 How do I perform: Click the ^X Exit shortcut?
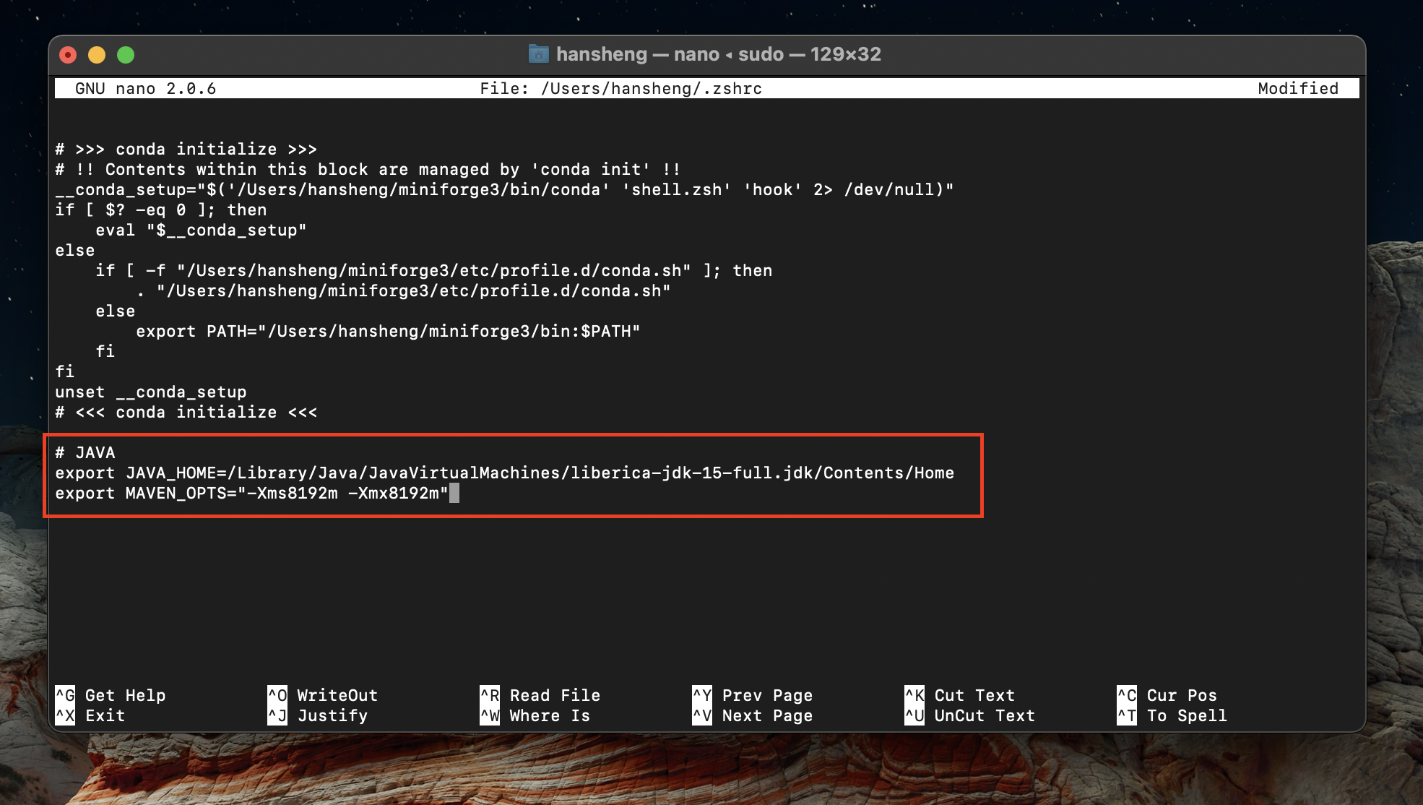click(x=90, y=715)
